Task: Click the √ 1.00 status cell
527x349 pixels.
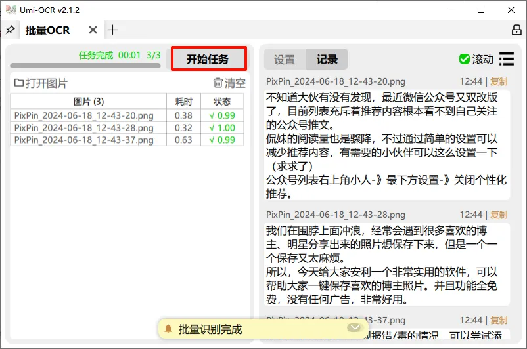Action: click(x=222, y=128)
